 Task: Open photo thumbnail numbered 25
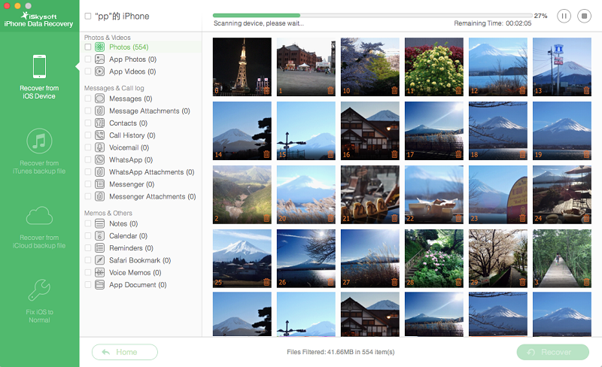coord(242,259)
